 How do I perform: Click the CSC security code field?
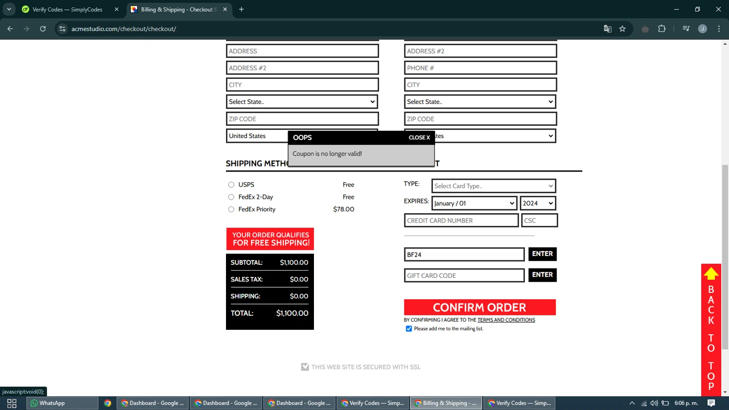tap(539, 221)
